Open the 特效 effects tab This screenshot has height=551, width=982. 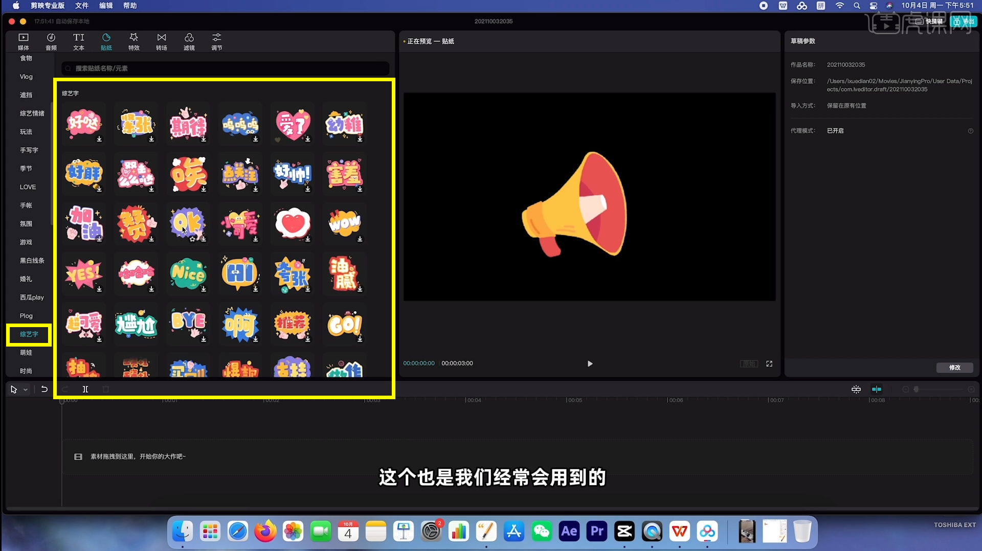[x=134, y=41]
